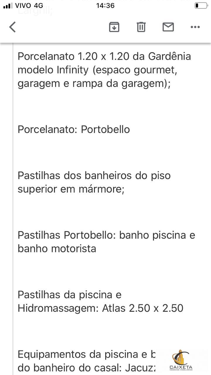Image resolution: width=211 pixels, height=375 pixels.
Task: Tap the 'garagem e rampa da garagem' line
Action: [94, 83]
